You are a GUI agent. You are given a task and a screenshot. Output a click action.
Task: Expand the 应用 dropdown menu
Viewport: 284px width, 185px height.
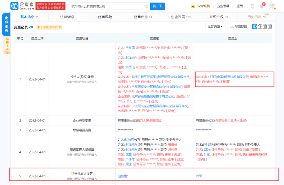tap(241, 6)
